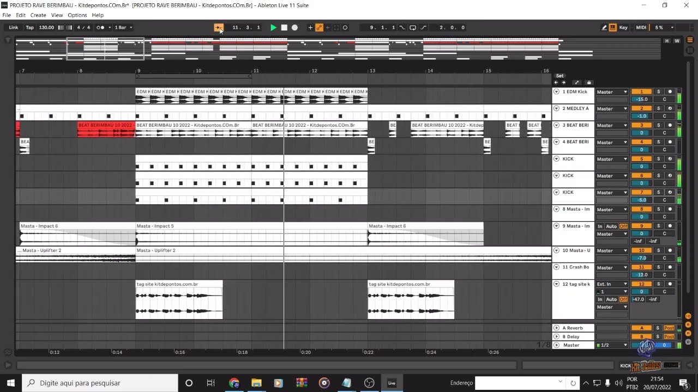Click the Session Record circle icon
698x392 pixels.
[x=345, y=27]
